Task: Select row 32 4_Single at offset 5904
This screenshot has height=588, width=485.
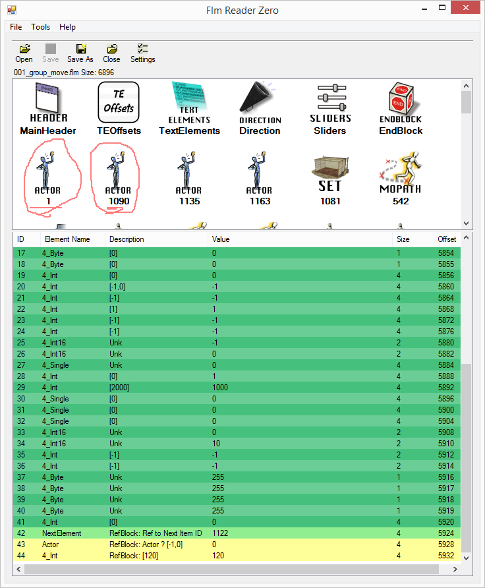Action: (x=237, y=421)
